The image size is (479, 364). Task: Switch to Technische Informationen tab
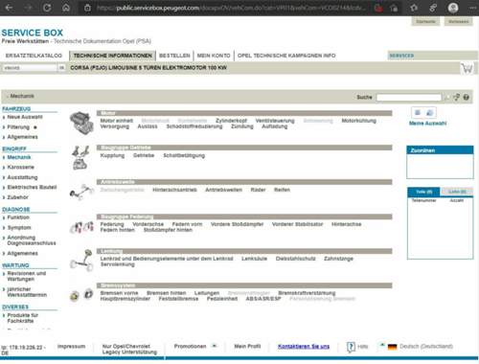(x=112, y=56)
